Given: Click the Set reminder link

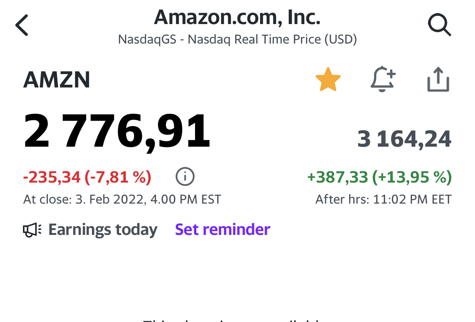Looking at the screenshot, I should [223, 230].
